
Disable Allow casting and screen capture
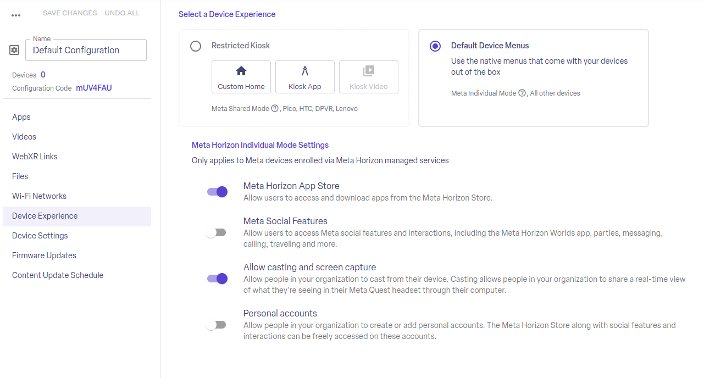(x=217, y=279)
